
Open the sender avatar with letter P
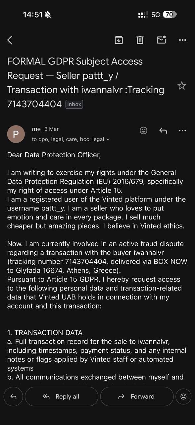pos(16,134)
